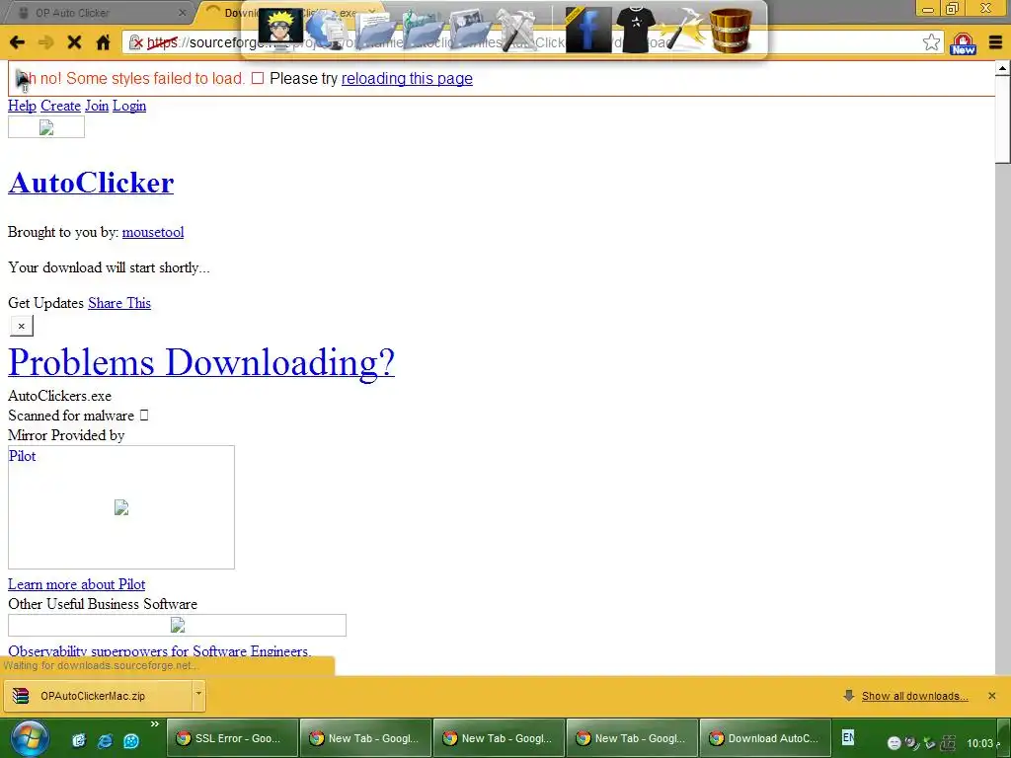Launch the Facebook dock icon
The width and height of the screenshot is (1011, 758).
pos(588,30)
